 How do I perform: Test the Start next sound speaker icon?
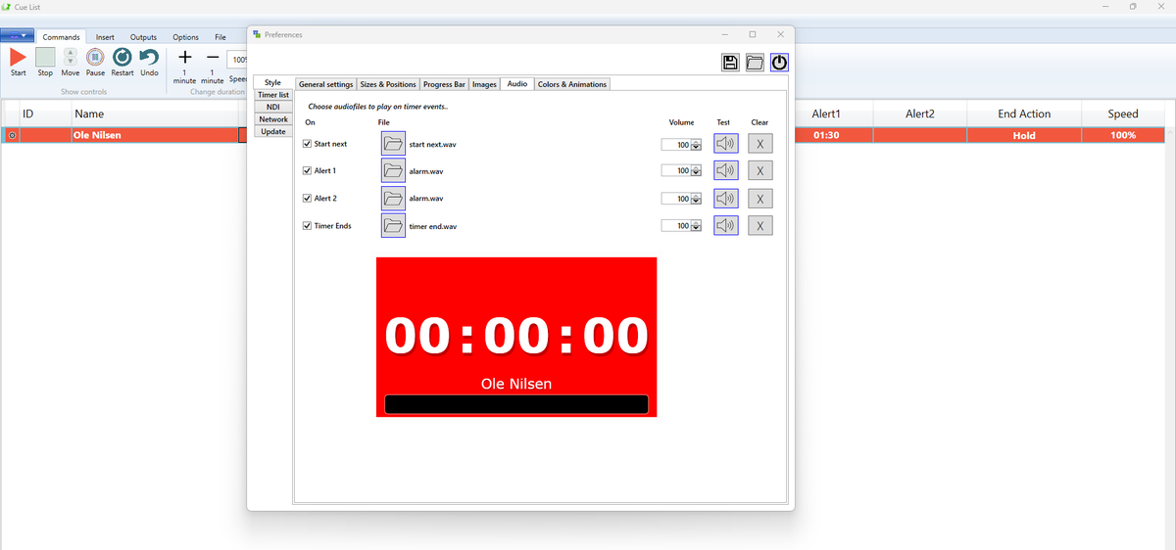tap(726, 143)
